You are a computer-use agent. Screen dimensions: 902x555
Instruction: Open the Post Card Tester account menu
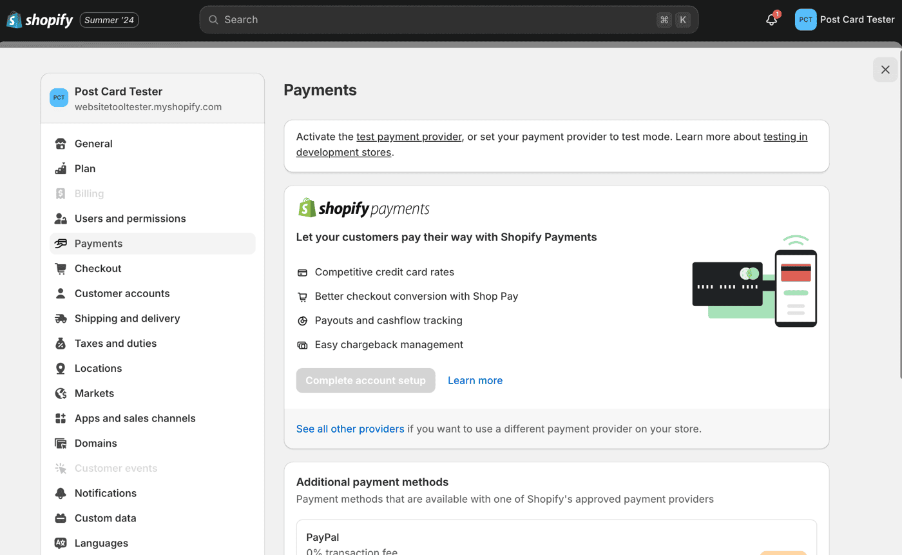845,19
